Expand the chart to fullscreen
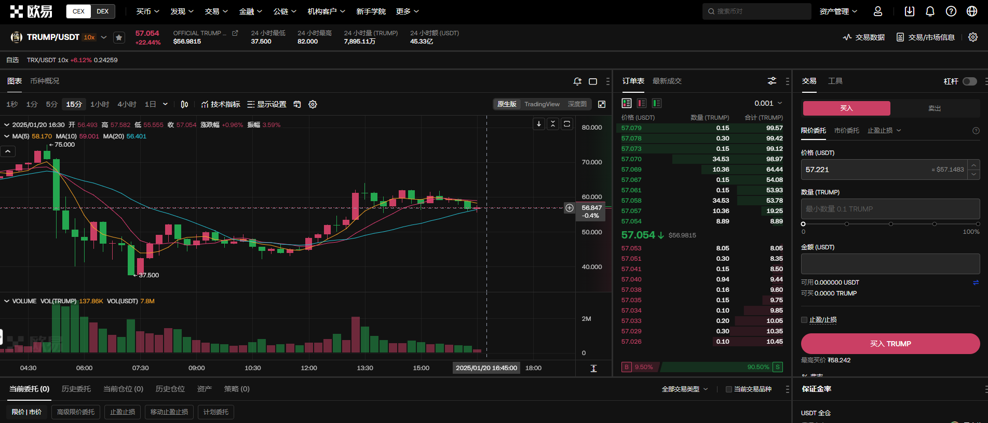The height and width of the screenshot is (423, 988). [x=602, y=104]
